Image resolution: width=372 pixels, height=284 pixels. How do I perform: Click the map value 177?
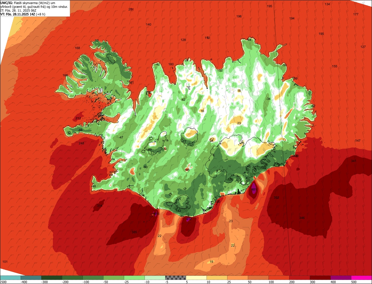(356, 14)
